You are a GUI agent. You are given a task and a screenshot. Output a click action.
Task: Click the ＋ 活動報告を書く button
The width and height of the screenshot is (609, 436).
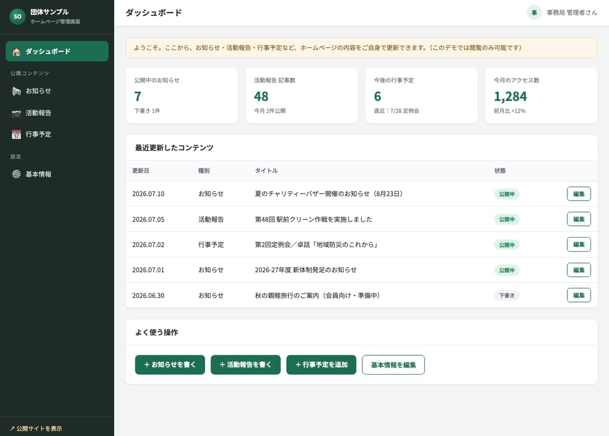[x=246, y=364]
